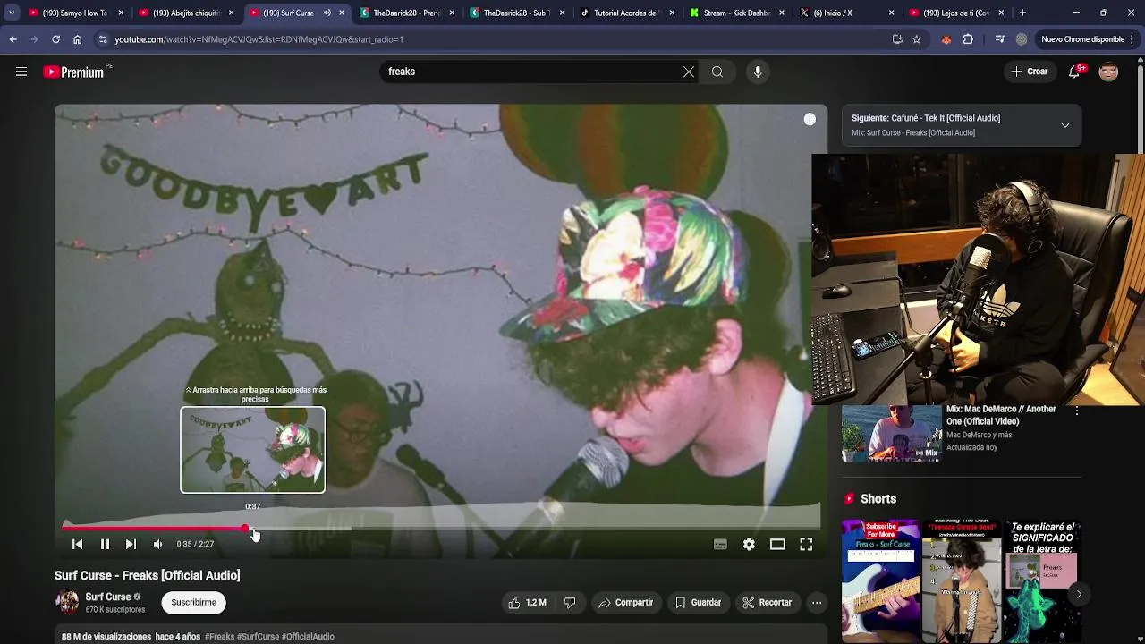Image resolution: width=1145 pixels, height=644 pixels.
Task: Click the #Freaks hashtag
Action: 219,637
